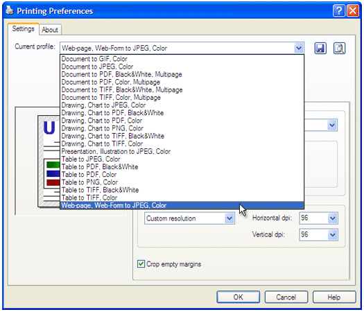Close the Printing Preferences dialog
Image resolution: width=364 pixels, height=312 pixels.
(353, 10)
